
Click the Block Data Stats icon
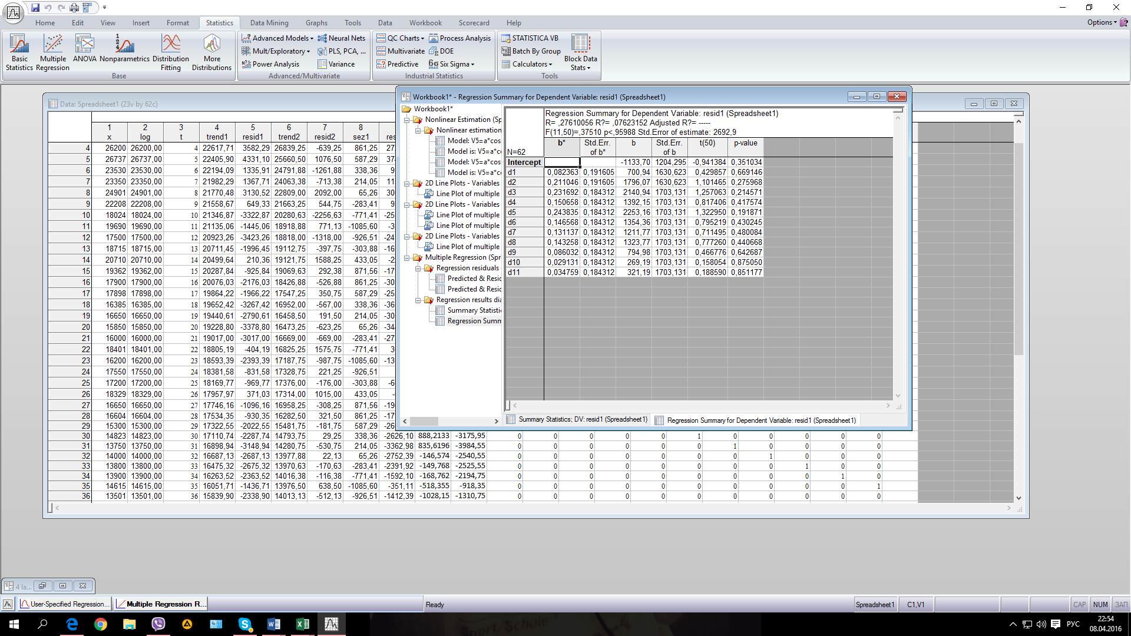pyautogui.click(x=580, y=52)
